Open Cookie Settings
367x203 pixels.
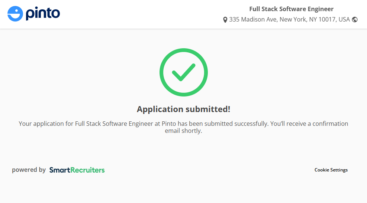tap(331, 170)
